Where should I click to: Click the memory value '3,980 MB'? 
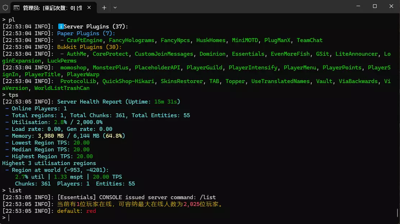pyautogui.click(x=50, y=136)
